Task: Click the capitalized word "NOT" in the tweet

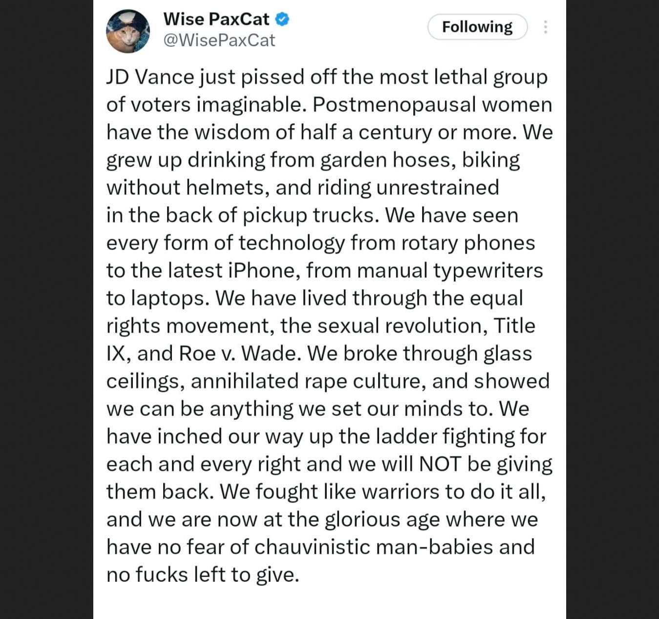Action: coord(440,464)
